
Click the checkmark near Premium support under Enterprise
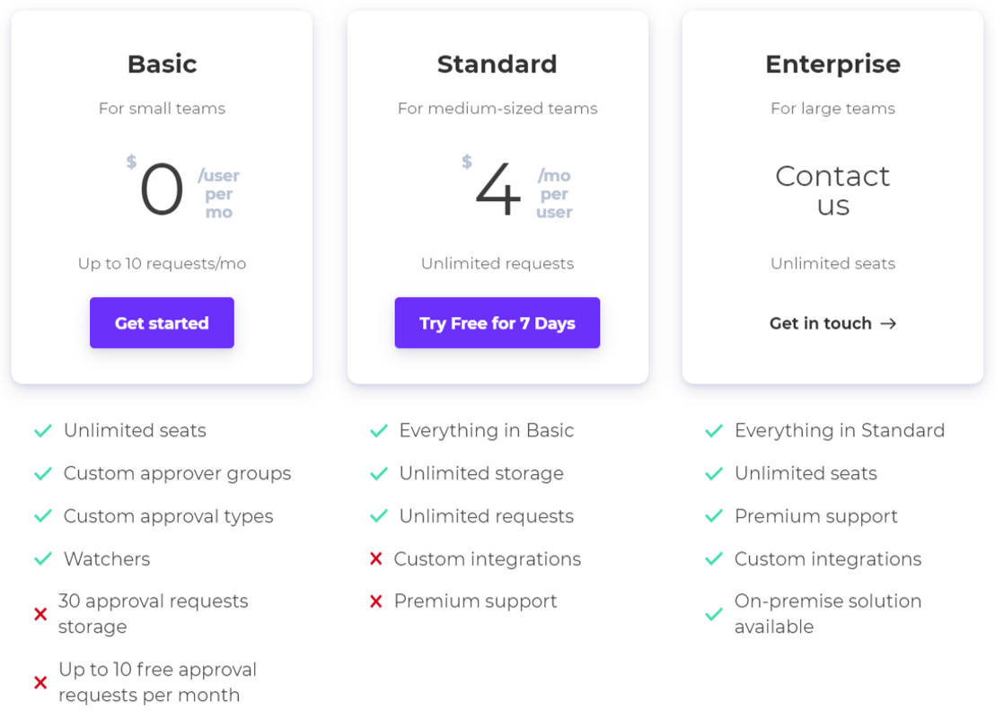pos(713,516)
